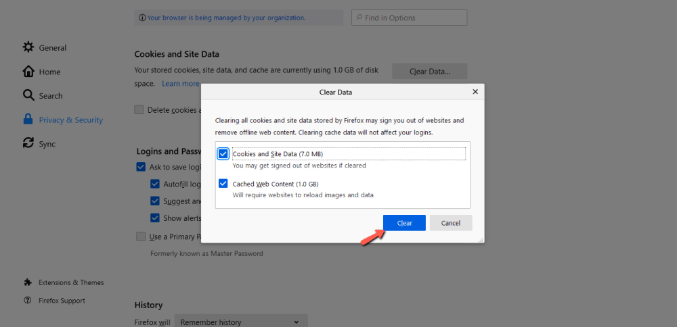The image size is (677, 327).
Task: Click the Privacy & Security lock icon
Action: [x=28, y=120]
